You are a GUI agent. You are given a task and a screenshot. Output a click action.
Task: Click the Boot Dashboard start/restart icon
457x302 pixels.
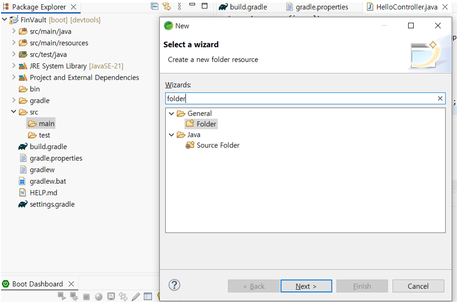[x=62, y=296]
